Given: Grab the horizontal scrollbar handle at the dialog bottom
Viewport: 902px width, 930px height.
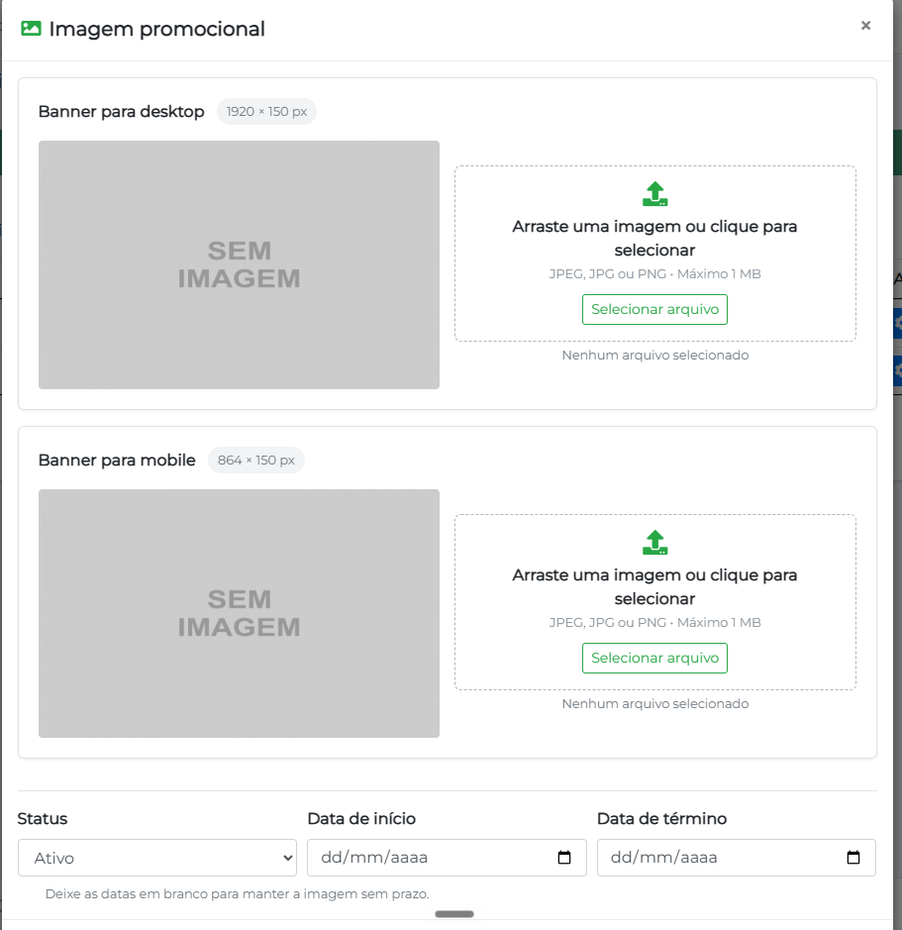Looking at the screenshot, I should pyautogui.click(x=454, y=914).
